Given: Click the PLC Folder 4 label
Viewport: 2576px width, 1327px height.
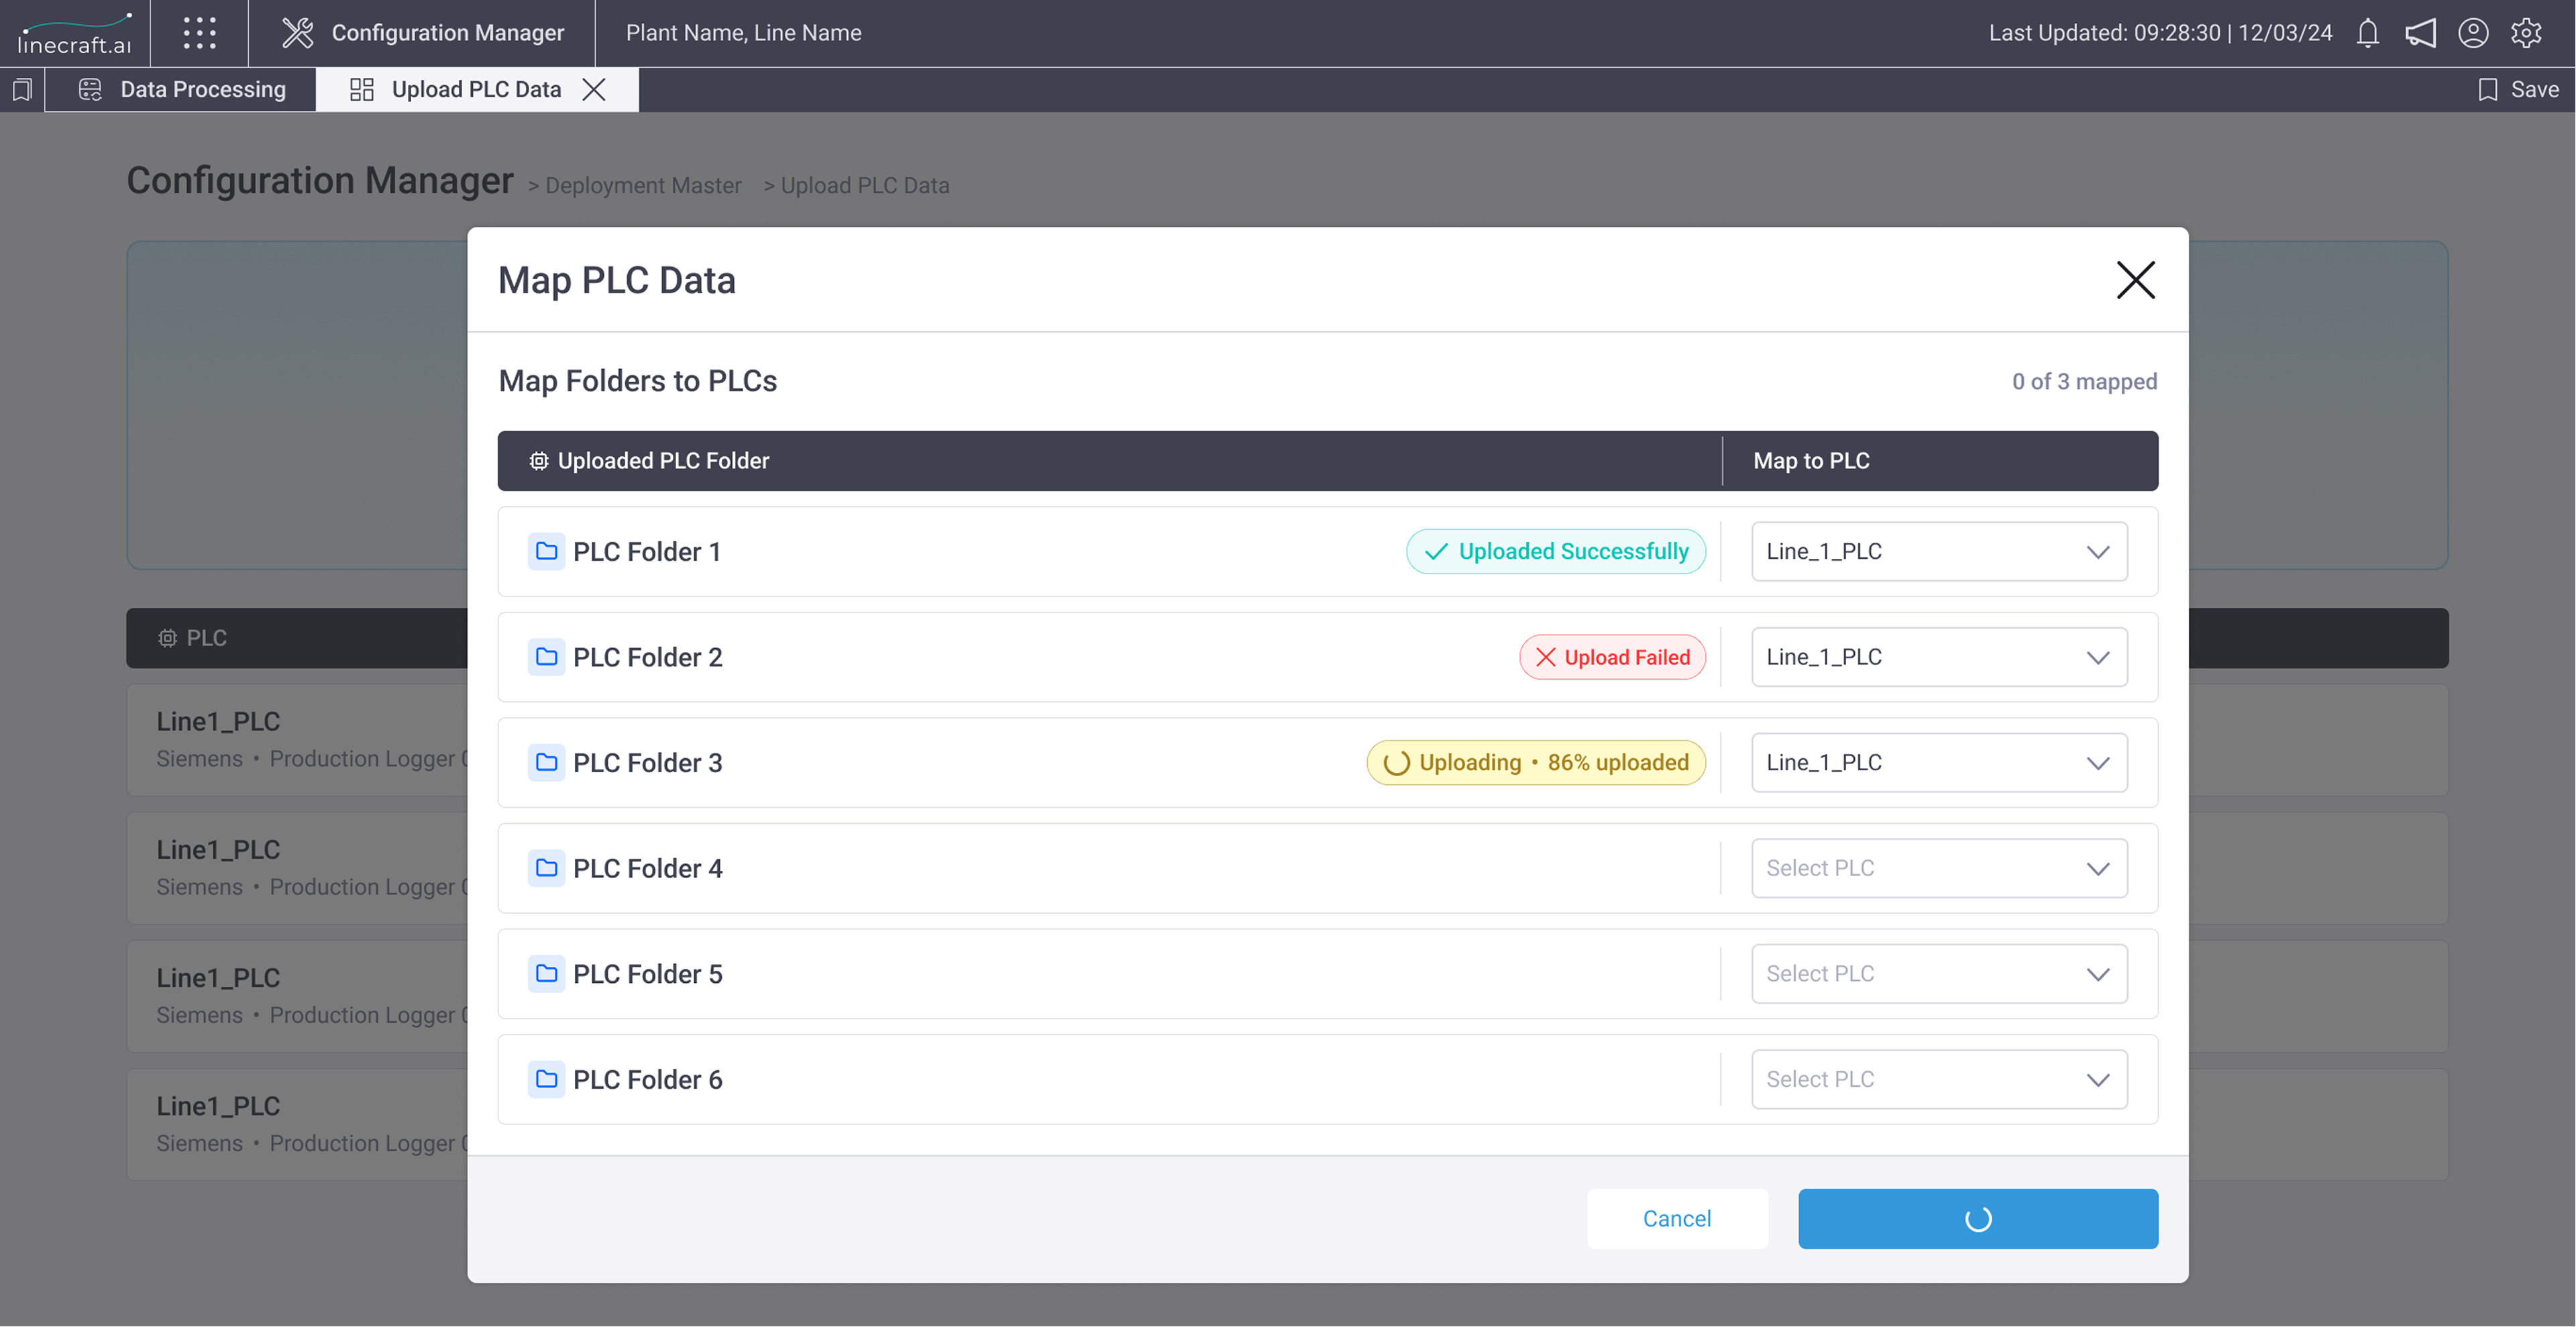Looking at the screenshot, I should tap(647, 868).
